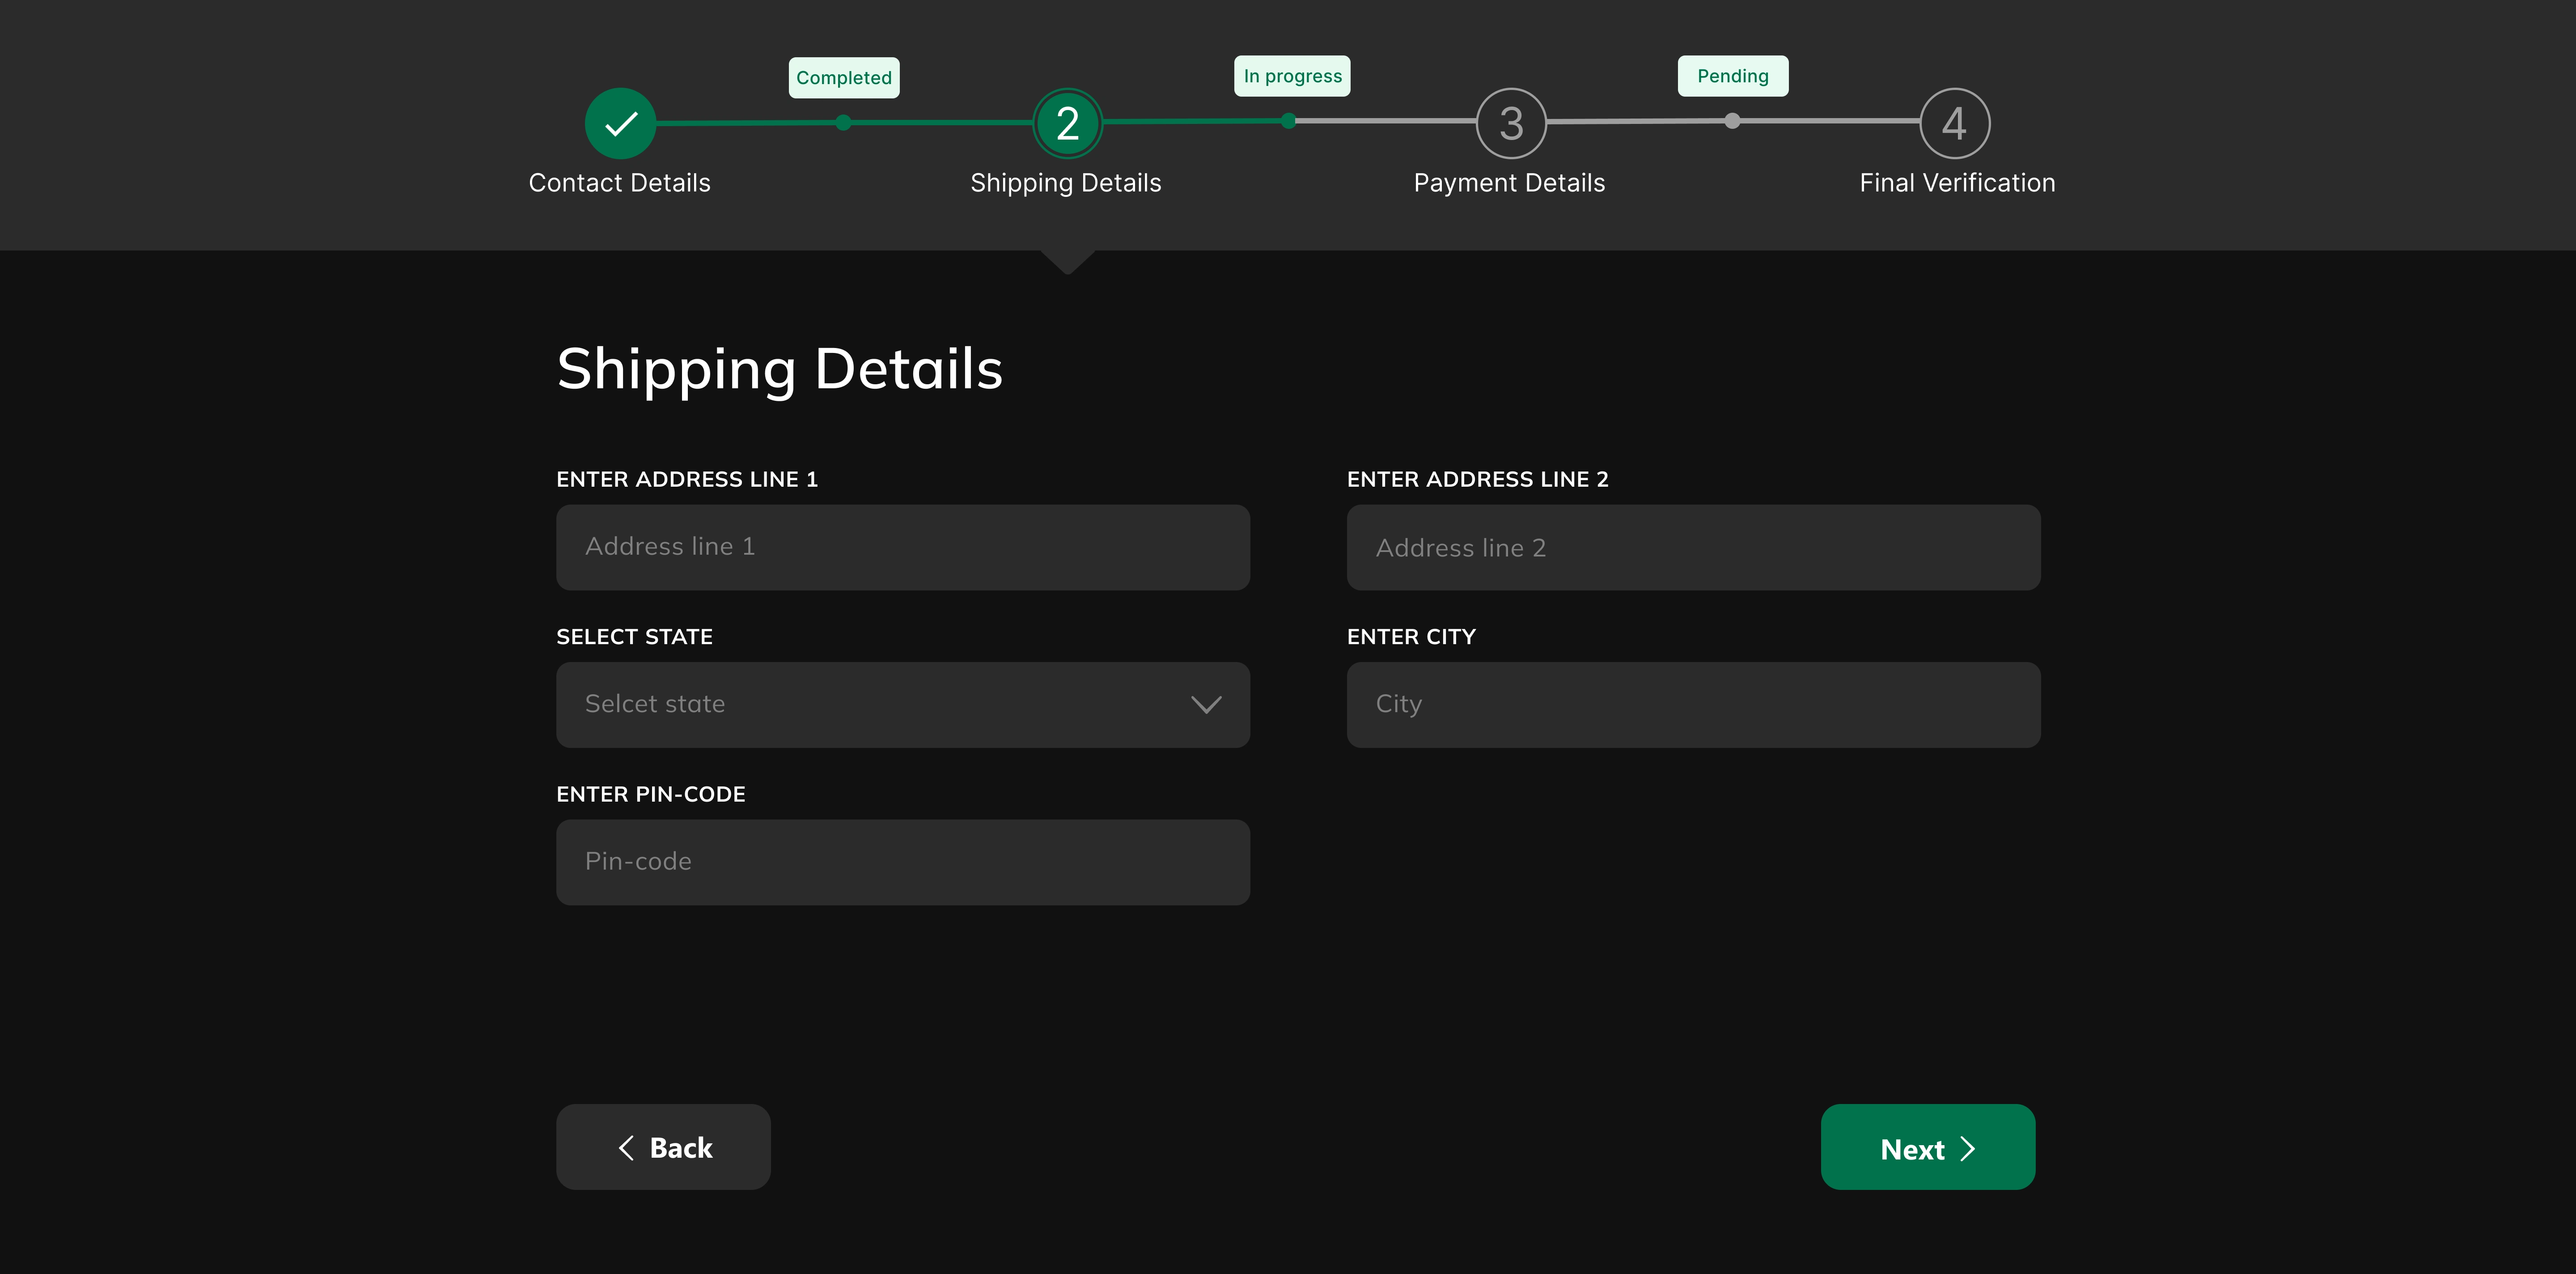This screenshot has width=2576, height=1274.
Task: Select step 2 circle in progress bar
Action: (x=1067, y=123)
